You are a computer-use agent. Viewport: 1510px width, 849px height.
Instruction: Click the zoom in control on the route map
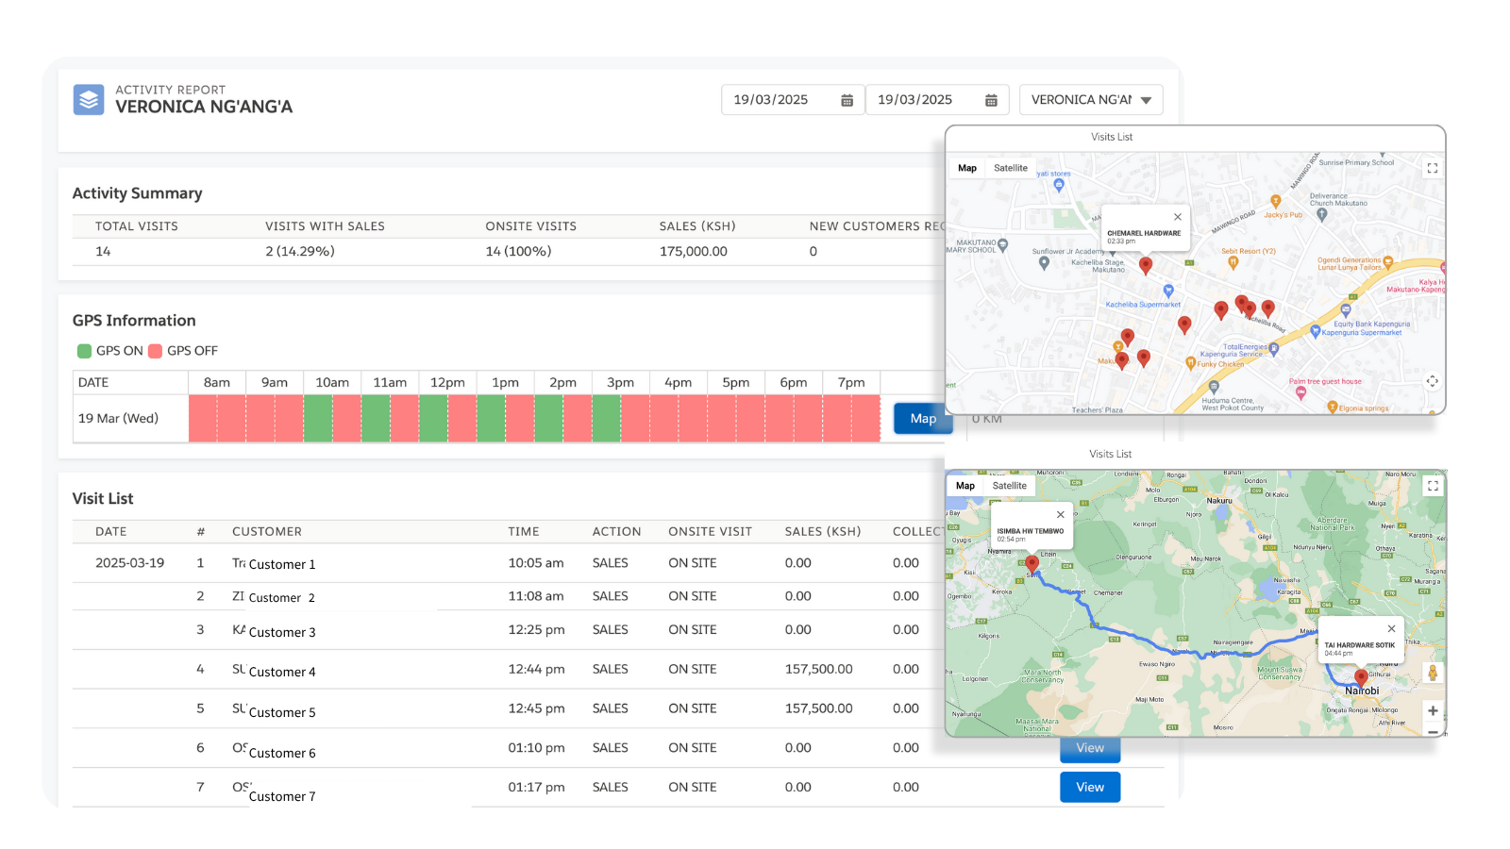click(1433, 710)
